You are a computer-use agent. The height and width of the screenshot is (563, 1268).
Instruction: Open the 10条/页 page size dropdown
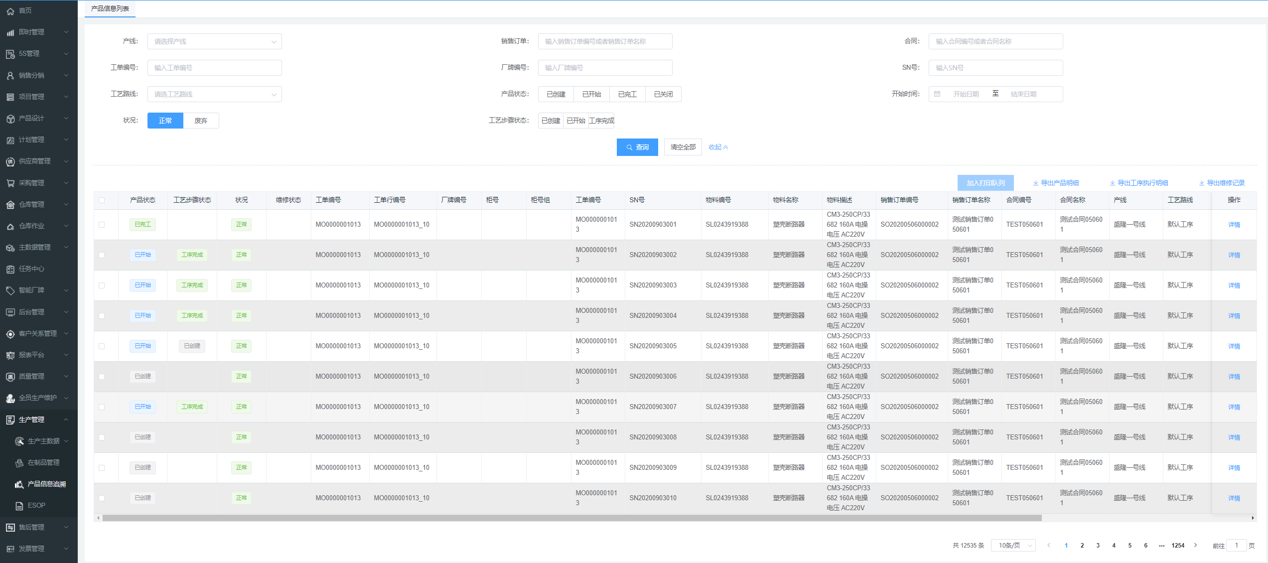(x=1013, y=546)
